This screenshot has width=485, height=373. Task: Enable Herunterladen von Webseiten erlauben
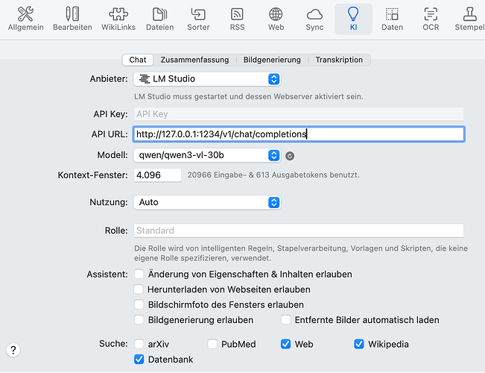(139, 289)
